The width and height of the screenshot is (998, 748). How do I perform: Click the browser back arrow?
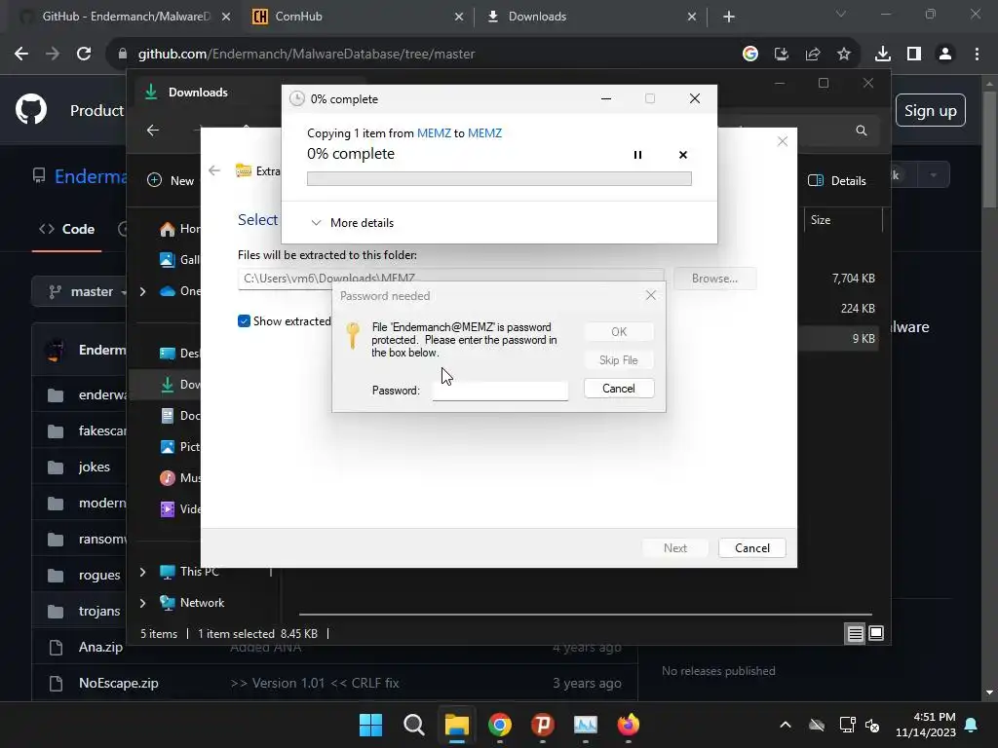tap(21, 55)
